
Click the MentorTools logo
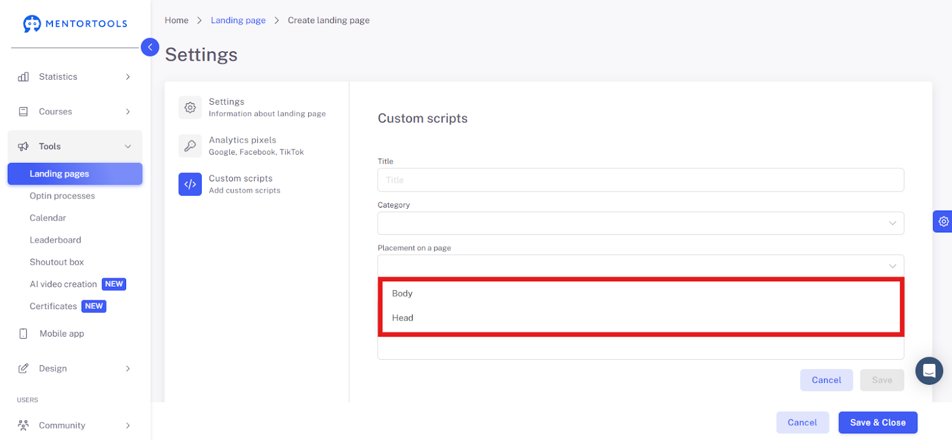click(75, 24)
